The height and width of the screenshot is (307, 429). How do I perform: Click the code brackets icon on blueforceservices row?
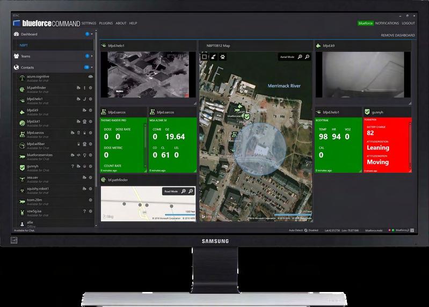coord(78,155)
